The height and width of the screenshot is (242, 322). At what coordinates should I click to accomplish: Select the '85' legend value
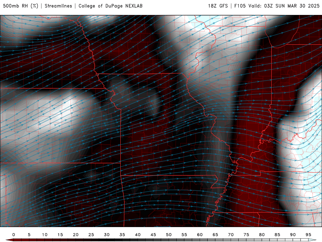(277, 235)
